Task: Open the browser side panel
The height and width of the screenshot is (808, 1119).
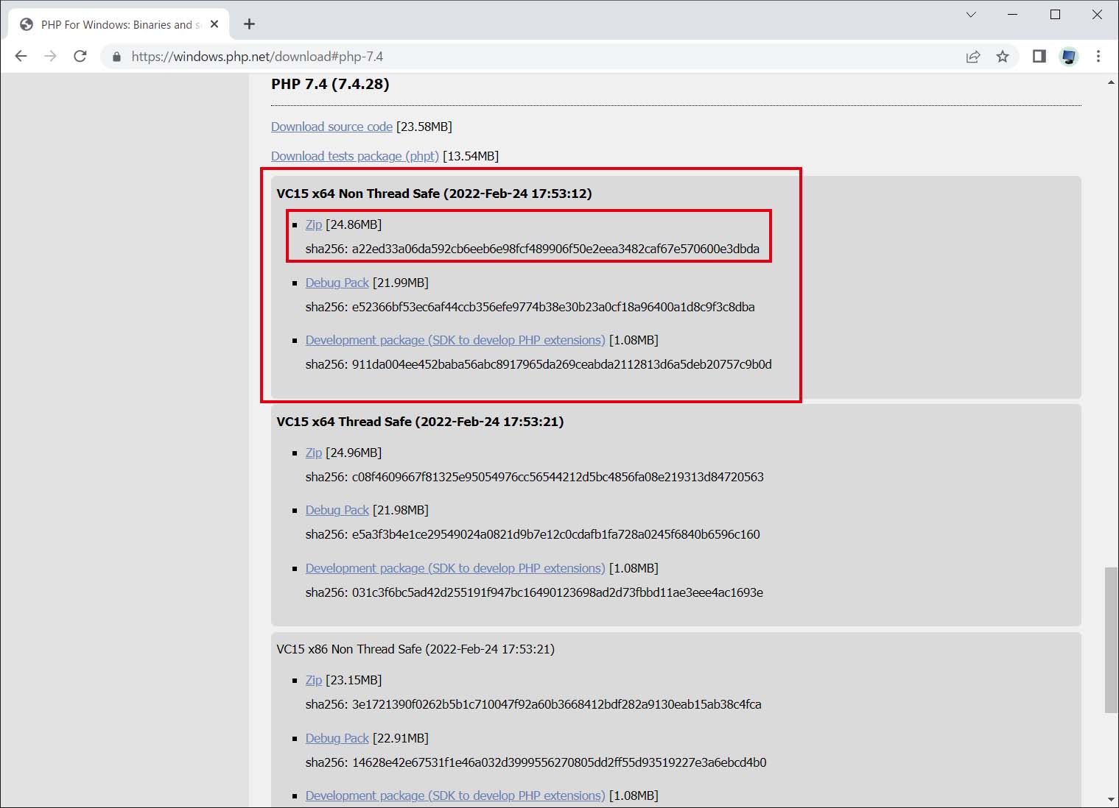Action: [1039, 57]
